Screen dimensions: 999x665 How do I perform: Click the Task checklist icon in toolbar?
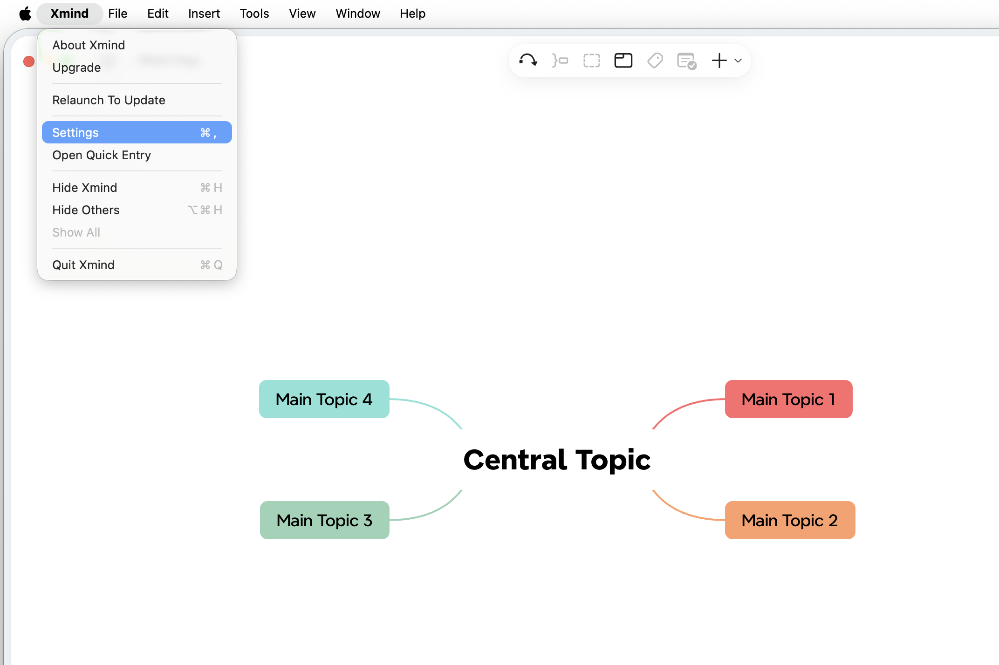pos(687,61)
